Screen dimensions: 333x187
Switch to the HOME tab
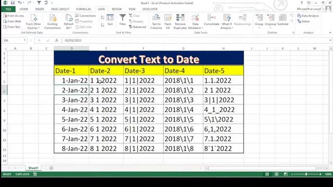tap(24, 9)
